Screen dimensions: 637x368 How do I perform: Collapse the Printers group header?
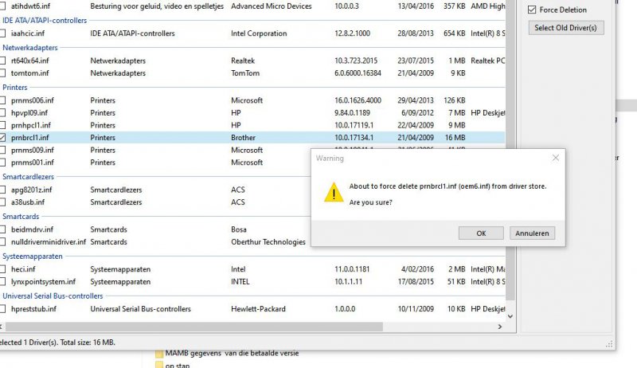pyautogui.click(x=16, y=86)
